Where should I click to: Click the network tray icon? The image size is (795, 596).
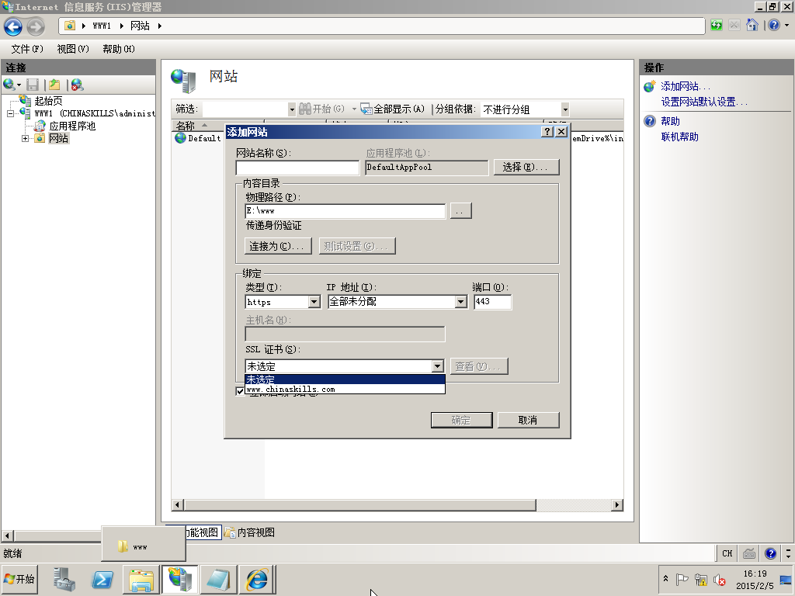pyautogui.click(x=701, y=579)
